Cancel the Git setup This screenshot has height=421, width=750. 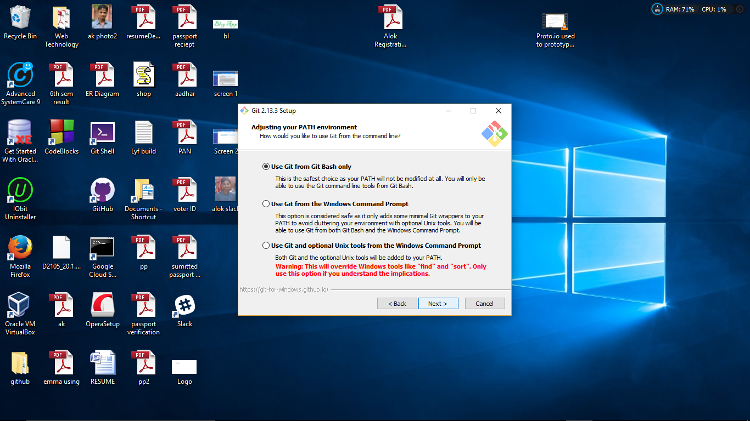coord(485,304)
